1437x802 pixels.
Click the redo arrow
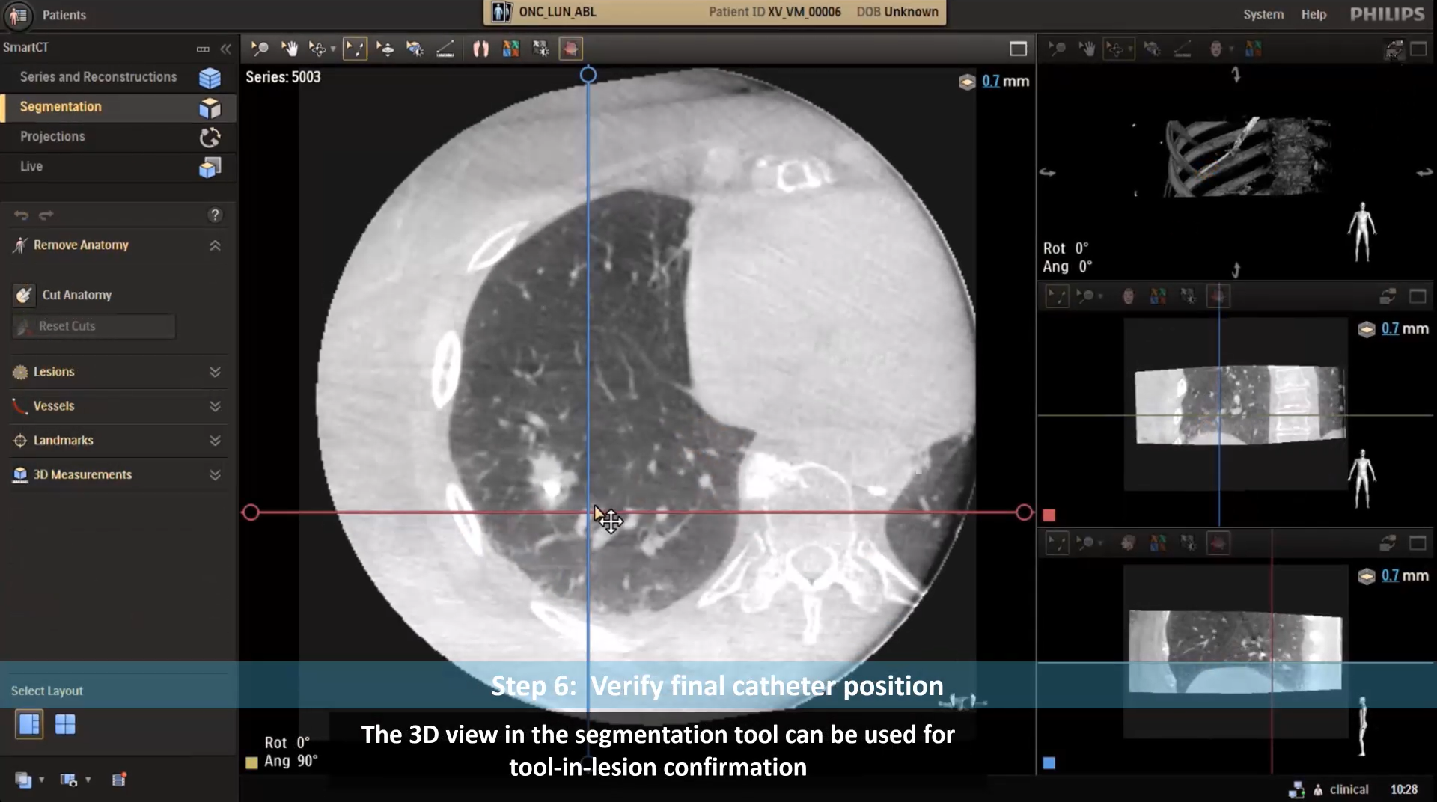click(46, 215)
